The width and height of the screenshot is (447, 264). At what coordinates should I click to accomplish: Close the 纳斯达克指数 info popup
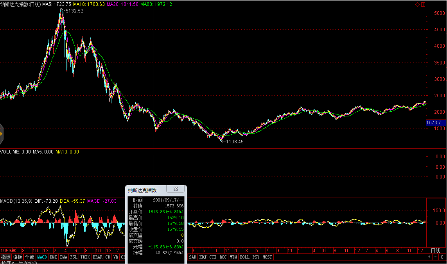point(176,189)
